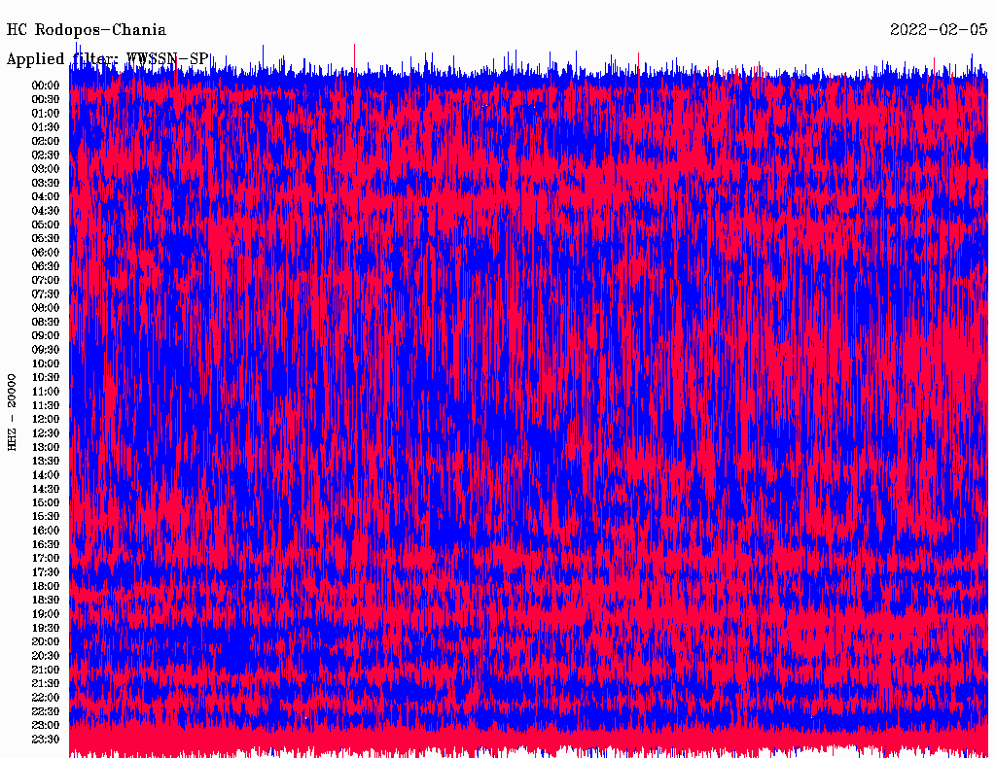
Task: Select the 03:00 time row label
Action: (46, 169)
